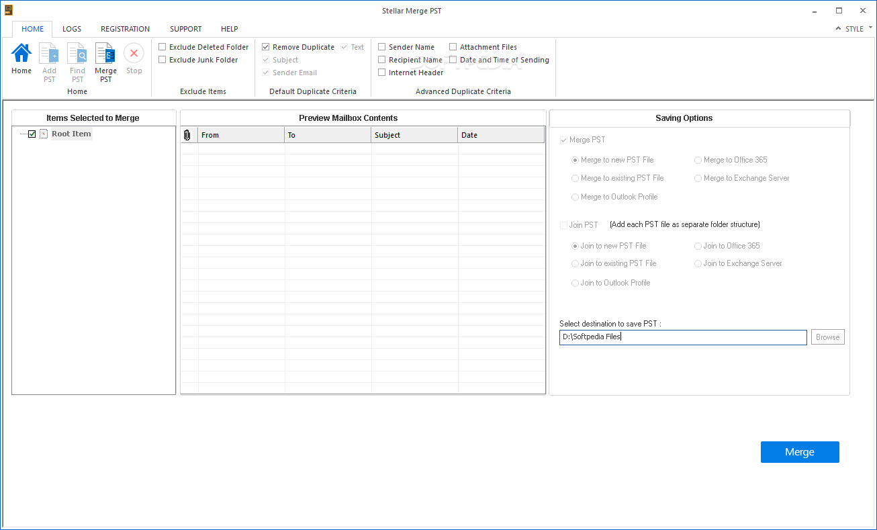
Task: Toggle the Sender Email criterion
Action: click(266, 73)
